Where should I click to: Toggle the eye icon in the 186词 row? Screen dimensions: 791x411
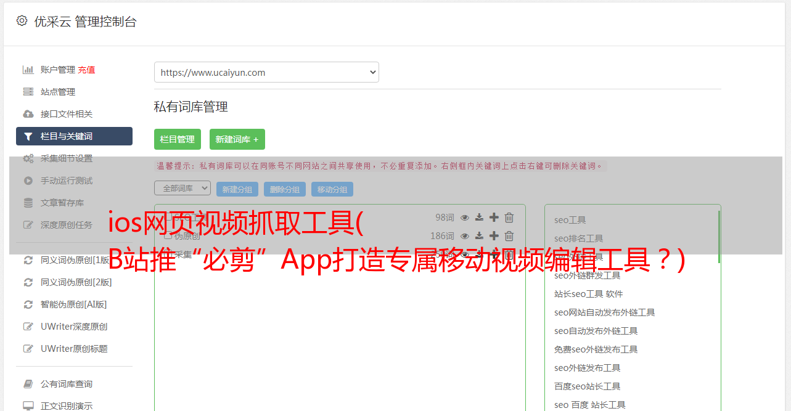coord(465,236)
